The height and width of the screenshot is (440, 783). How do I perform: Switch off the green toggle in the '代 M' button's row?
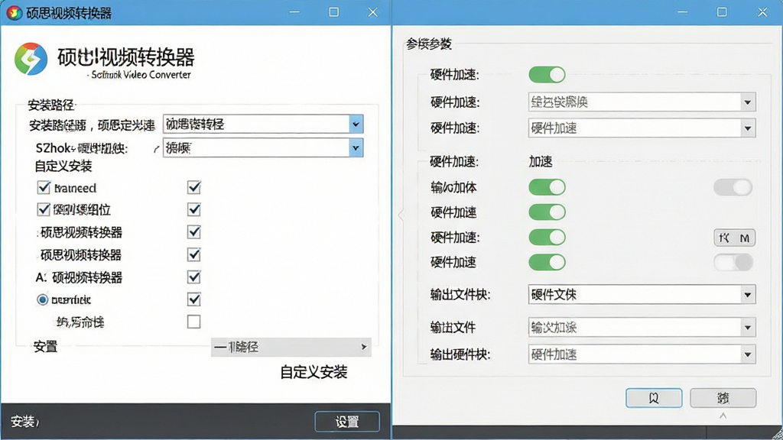point(547,237)
